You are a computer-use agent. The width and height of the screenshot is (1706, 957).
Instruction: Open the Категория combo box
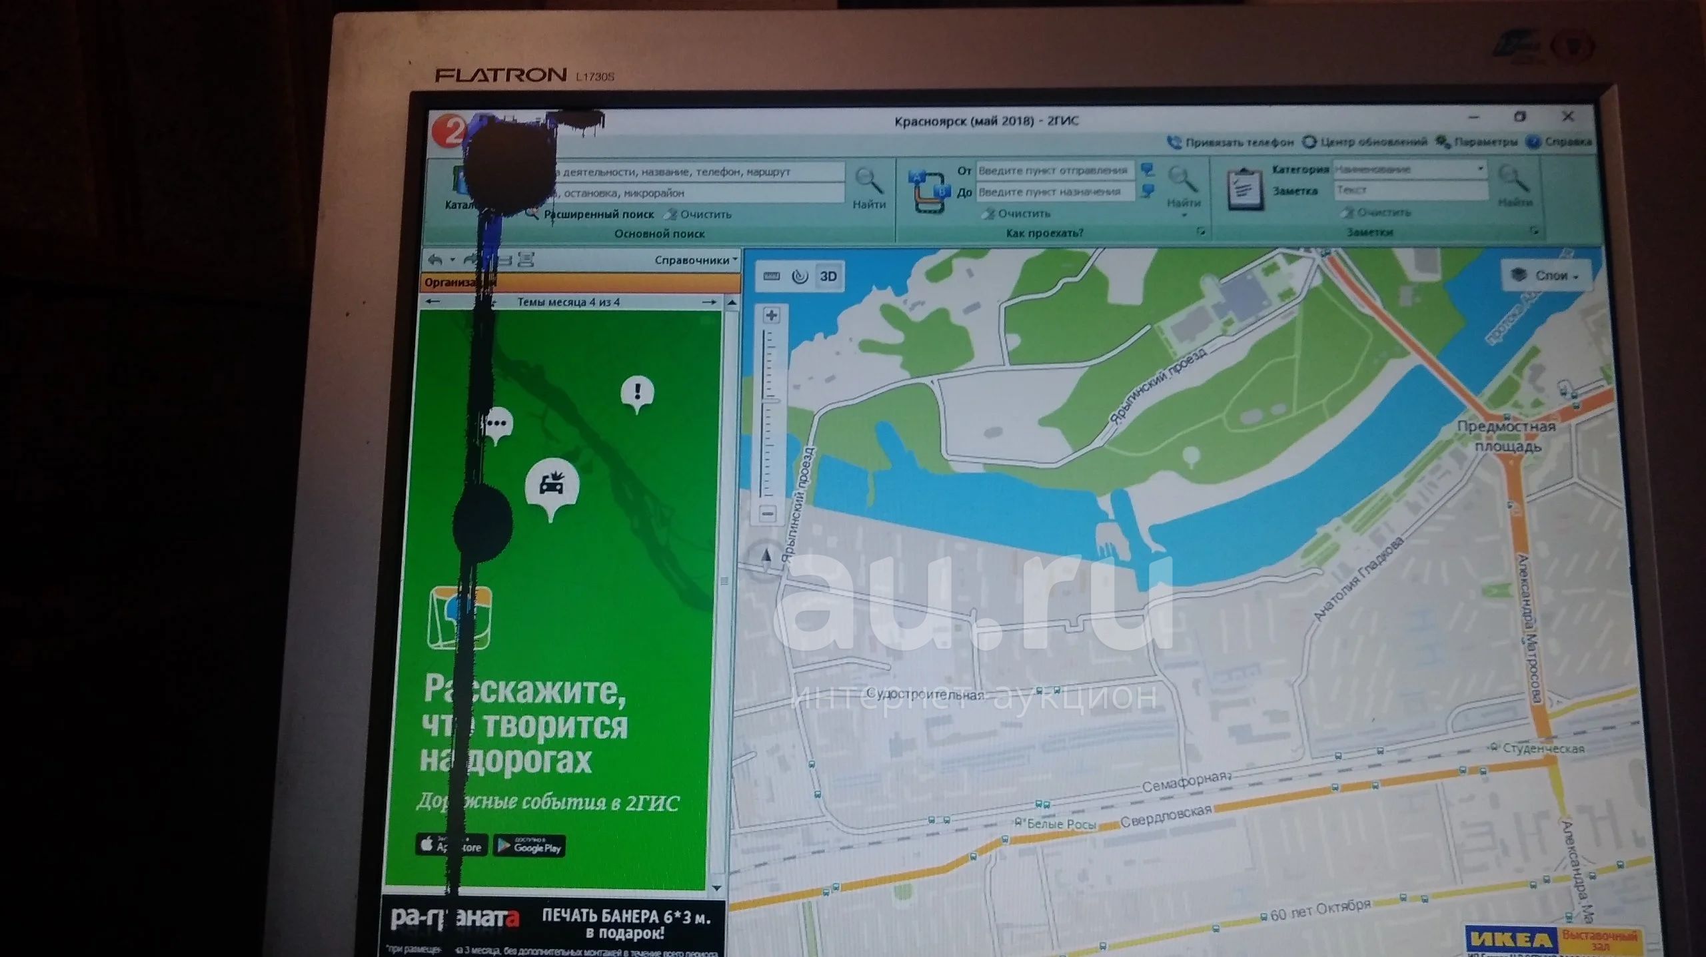1410,169
